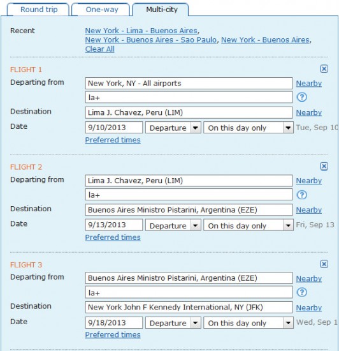Expand Flight 2 'On this day only' dropdown
The height and width of the screenshot is (351, 339).
249,225
